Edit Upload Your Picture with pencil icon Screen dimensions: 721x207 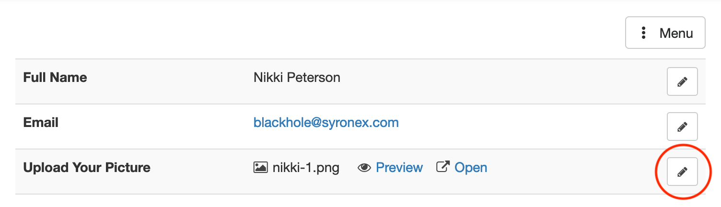pos(682,172)
